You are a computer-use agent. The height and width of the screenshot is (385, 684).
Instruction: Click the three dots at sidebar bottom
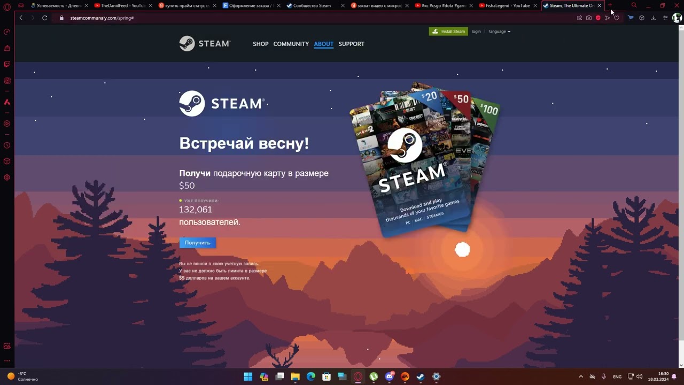coord(7,361)
